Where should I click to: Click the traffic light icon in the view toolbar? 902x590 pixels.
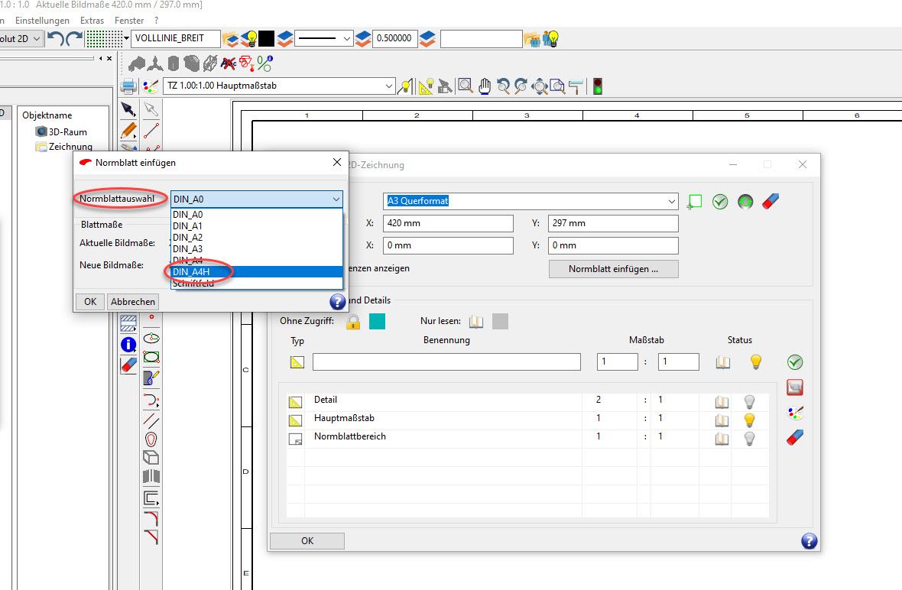tap(598, 86)
